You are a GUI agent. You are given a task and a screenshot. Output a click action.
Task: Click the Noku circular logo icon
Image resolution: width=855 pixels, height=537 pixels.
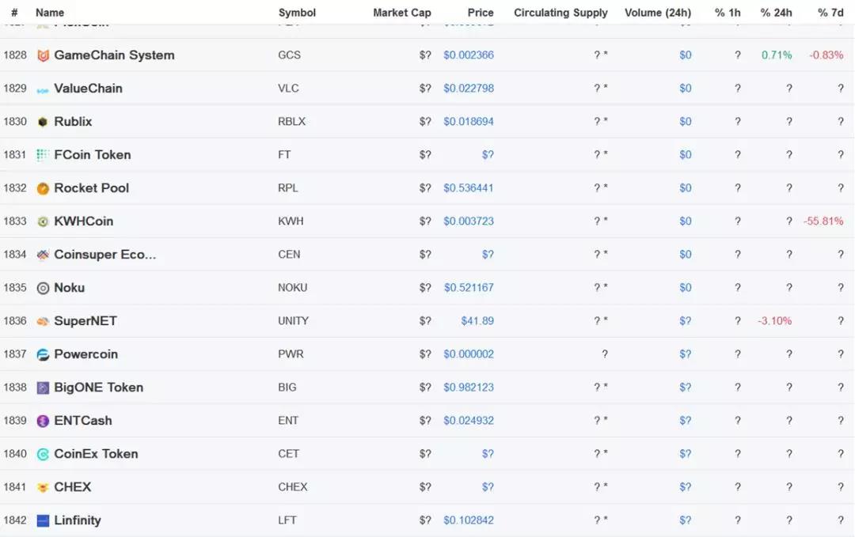point(43,288)
